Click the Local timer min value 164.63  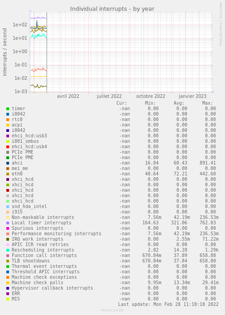click(151, 223)
